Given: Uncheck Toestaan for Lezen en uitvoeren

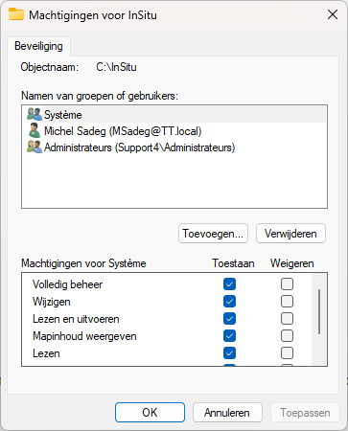Looking at the screenshot, I should (229, 318).
